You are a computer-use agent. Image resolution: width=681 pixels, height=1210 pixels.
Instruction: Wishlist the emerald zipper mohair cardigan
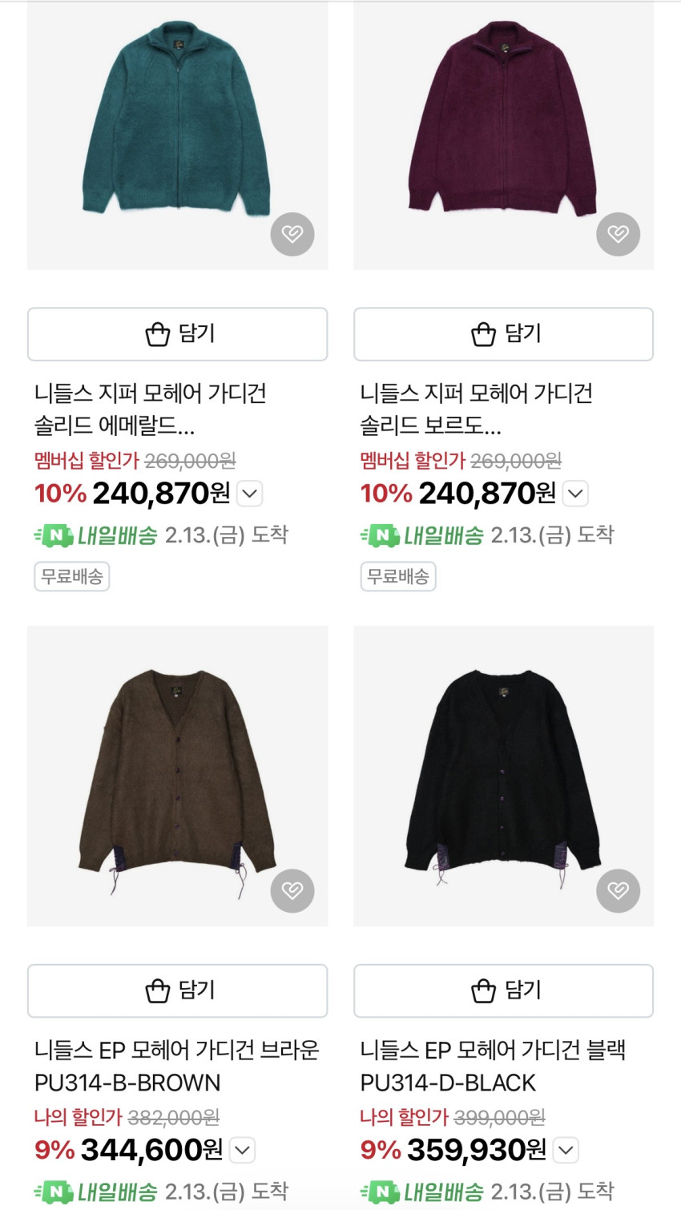pos(292,234)
